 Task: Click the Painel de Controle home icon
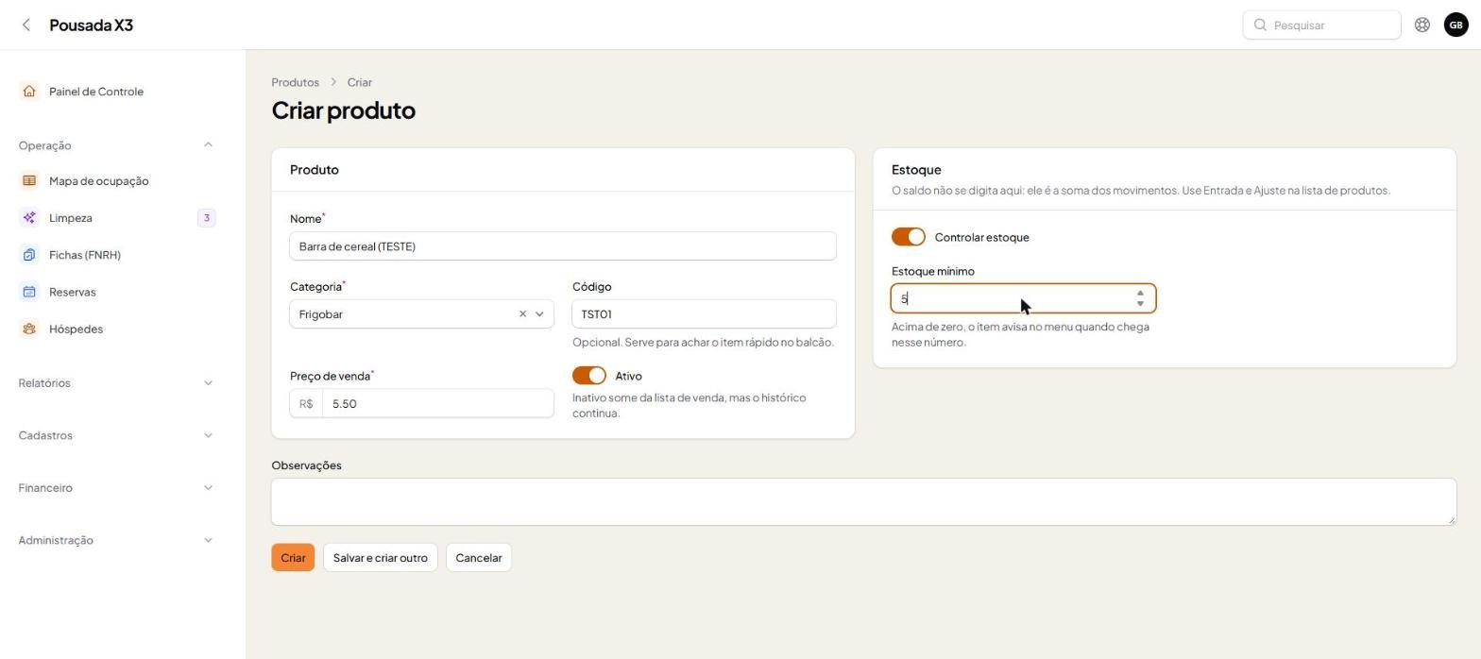[x=29, y=92]
